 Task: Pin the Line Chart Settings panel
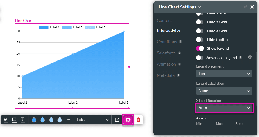point(245,7)
